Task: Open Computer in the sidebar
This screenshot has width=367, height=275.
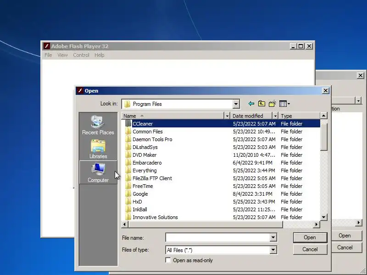Action: click(98, 173)
